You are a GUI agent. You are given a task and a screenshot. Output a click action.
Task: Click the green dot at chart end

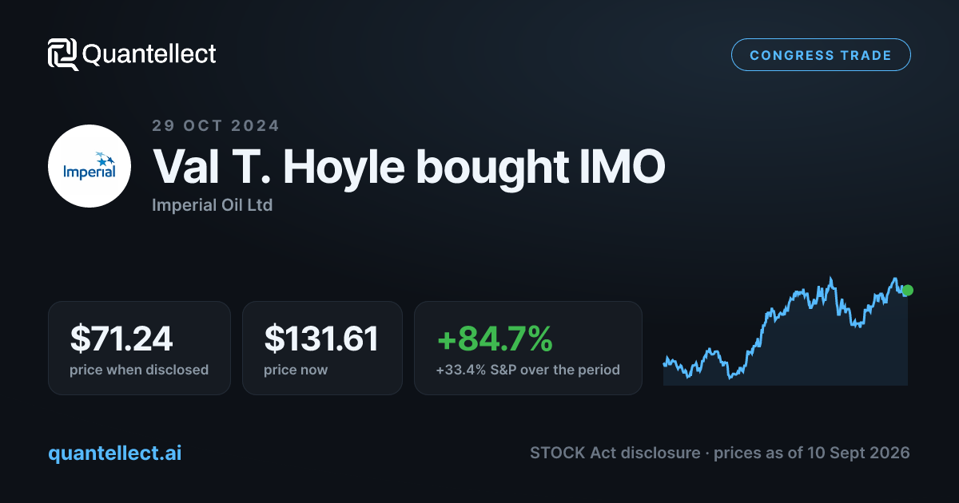pyautogui.click(x=907, y=291)
